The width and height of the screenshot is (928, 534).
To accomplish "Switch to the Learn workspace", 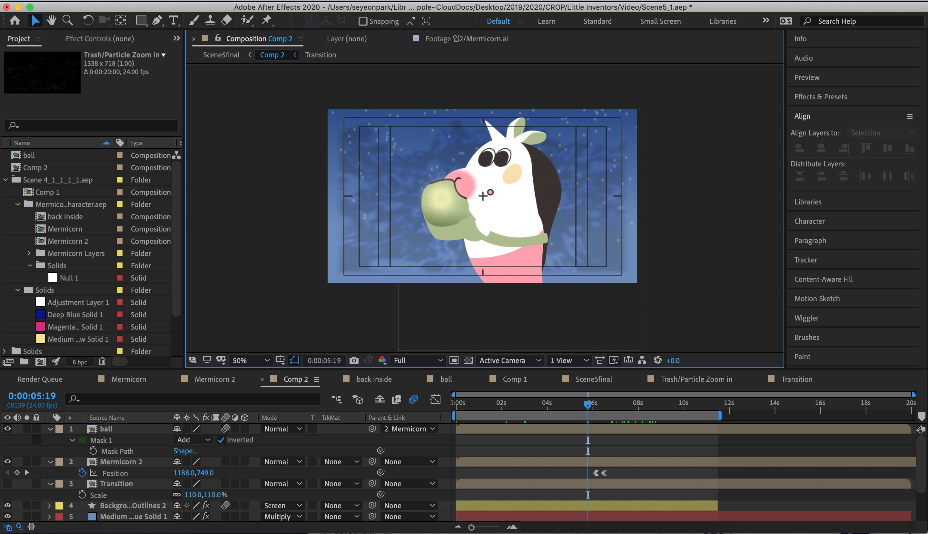I will point(546,21).
